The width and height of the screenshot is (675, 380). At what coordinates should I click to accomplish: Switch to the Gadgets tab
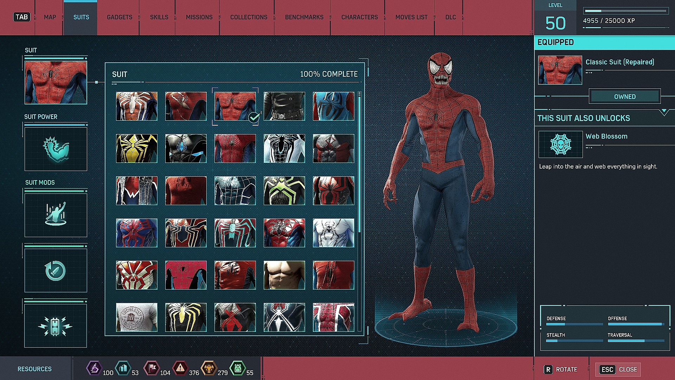119,17
